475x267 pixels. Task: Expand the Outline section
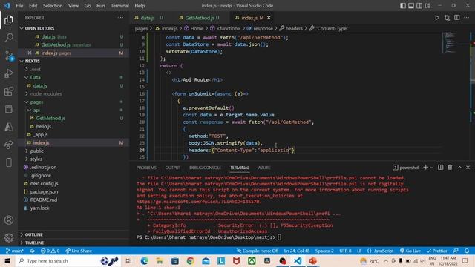pyautogui.click(x=33, y=234)
